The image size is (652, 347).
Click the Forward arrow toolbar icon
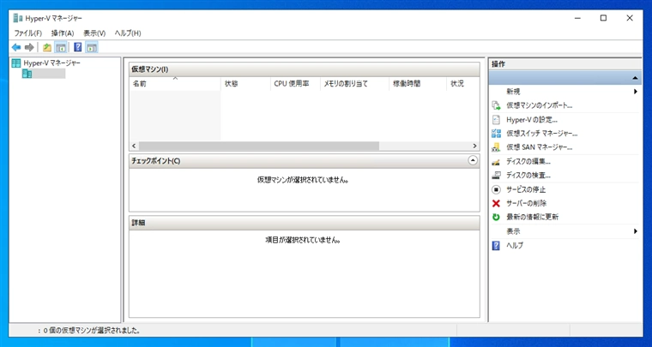pyautogui.click(x=29, y=47)
